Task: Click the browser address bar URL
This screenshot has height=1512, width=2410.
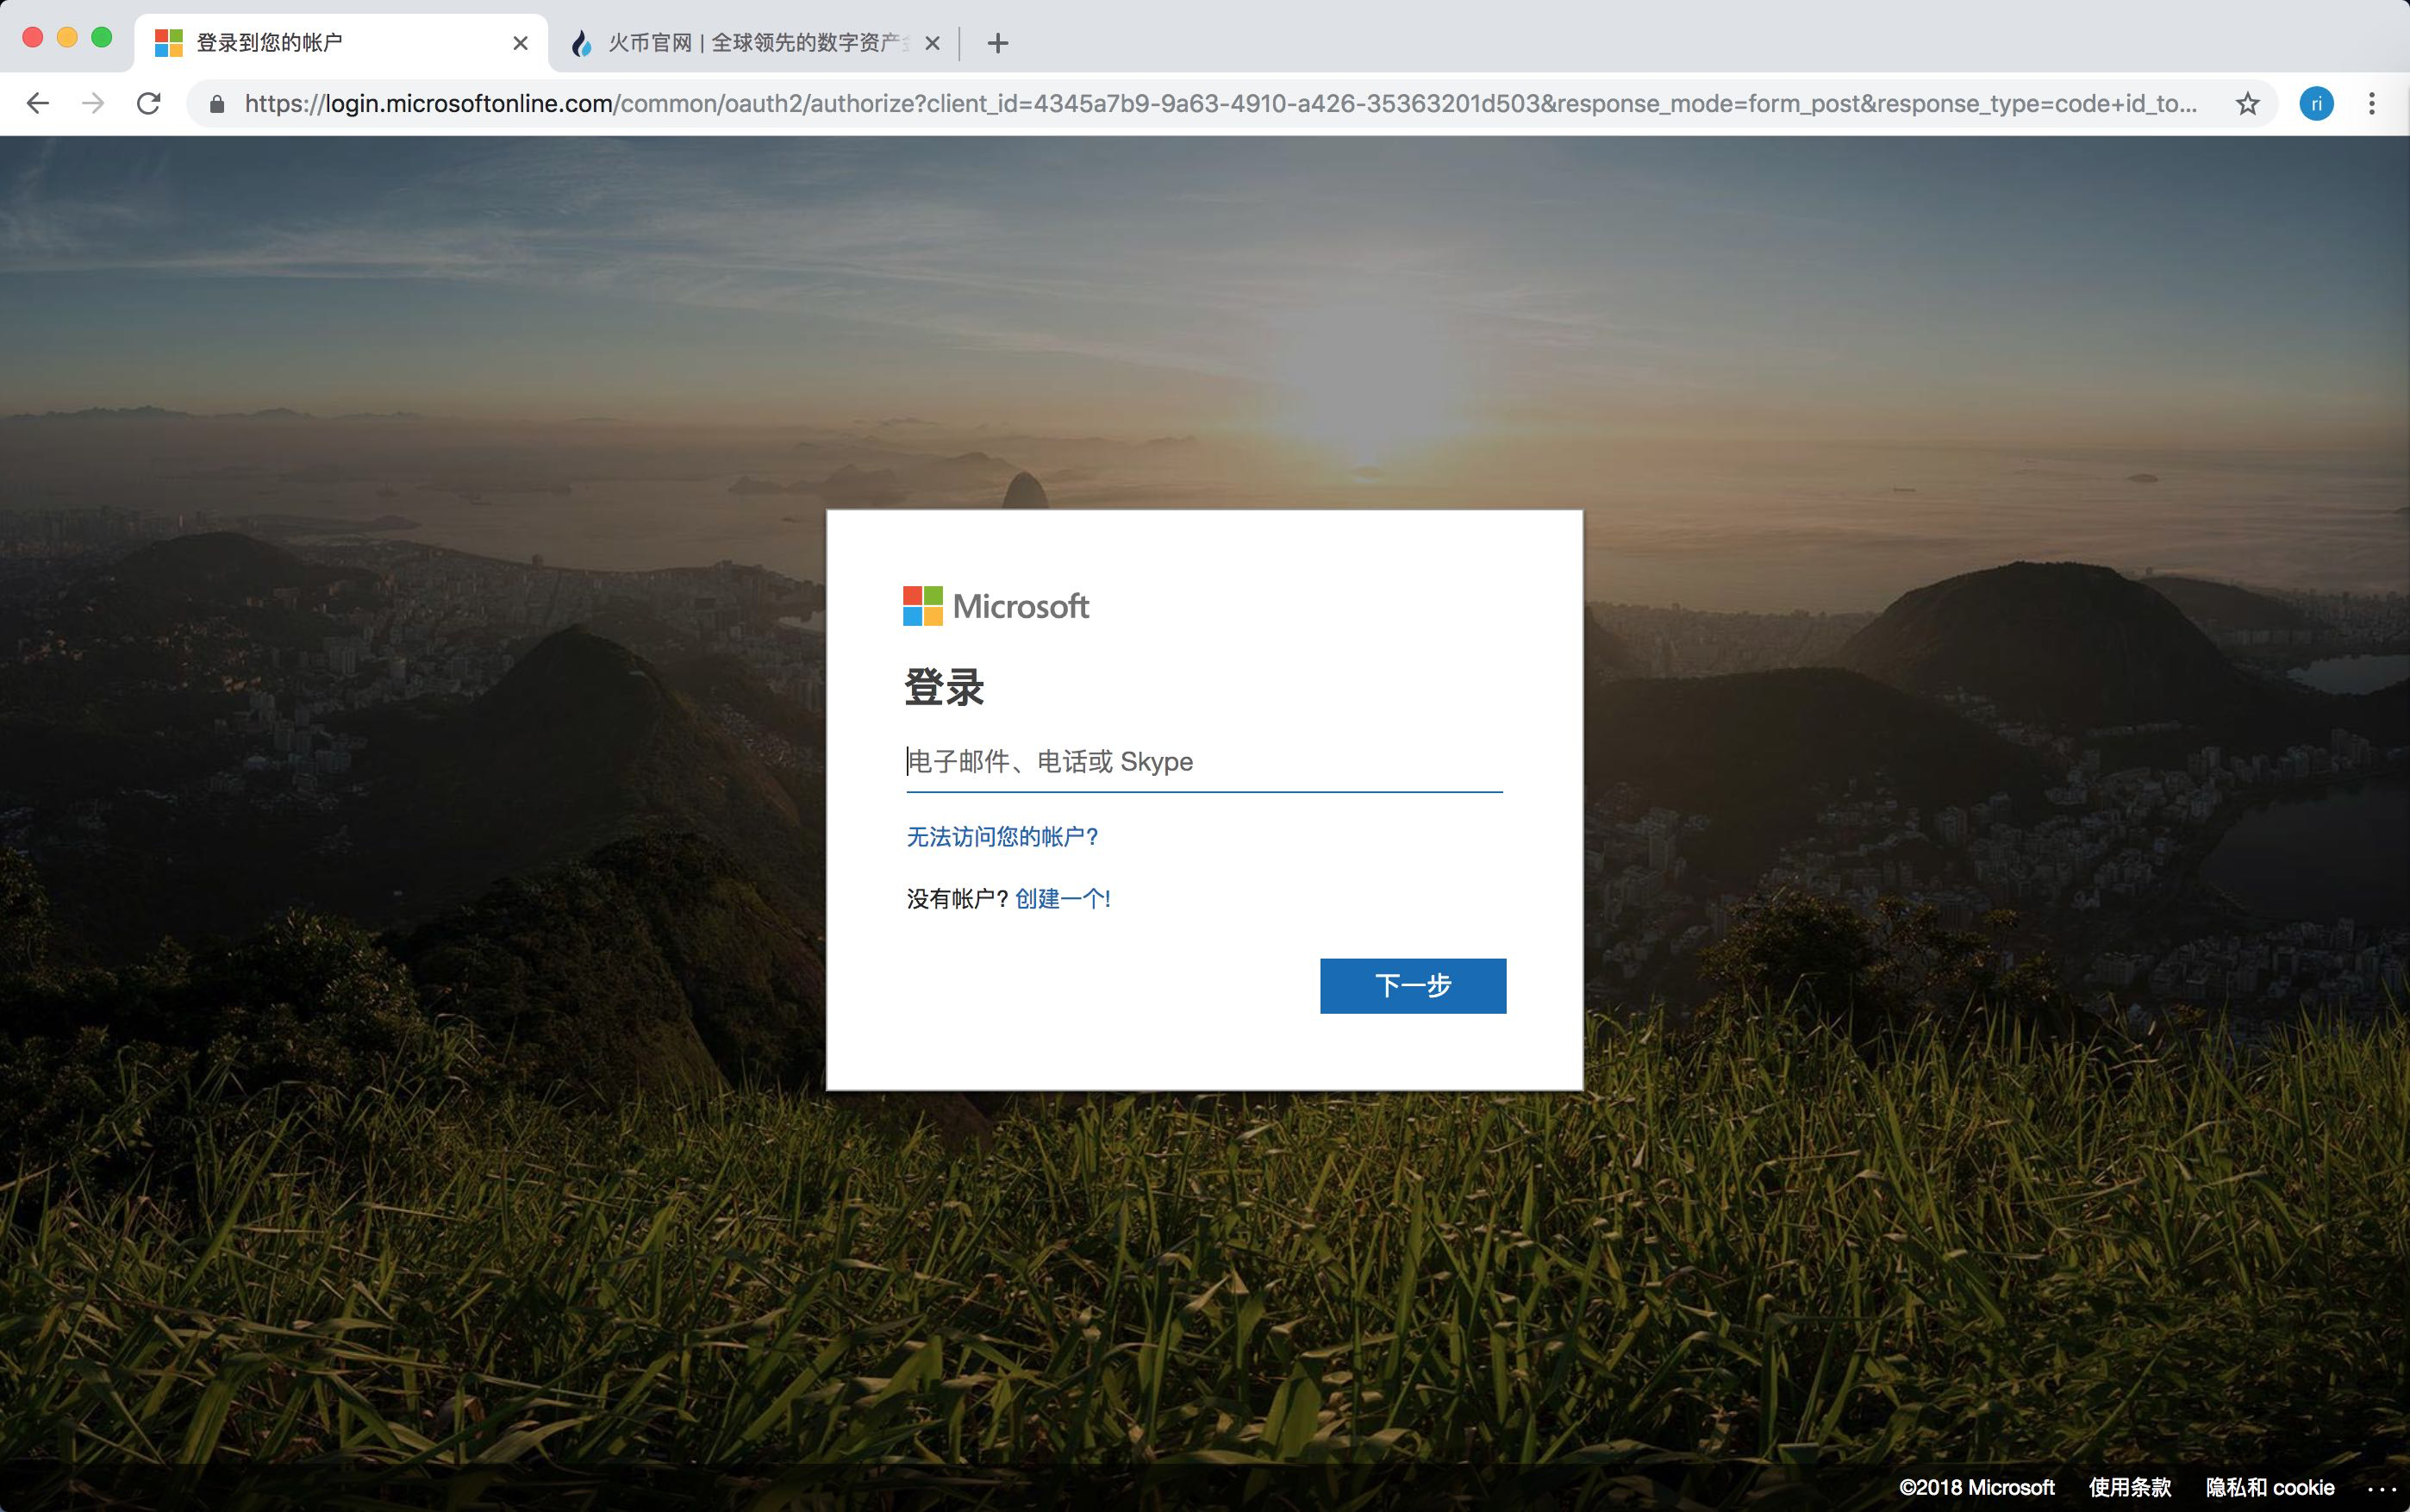Action: (1220, 103)
